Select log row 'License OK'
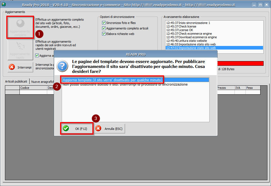This screenshot has width=271, height=186. [x=214, y=30]
